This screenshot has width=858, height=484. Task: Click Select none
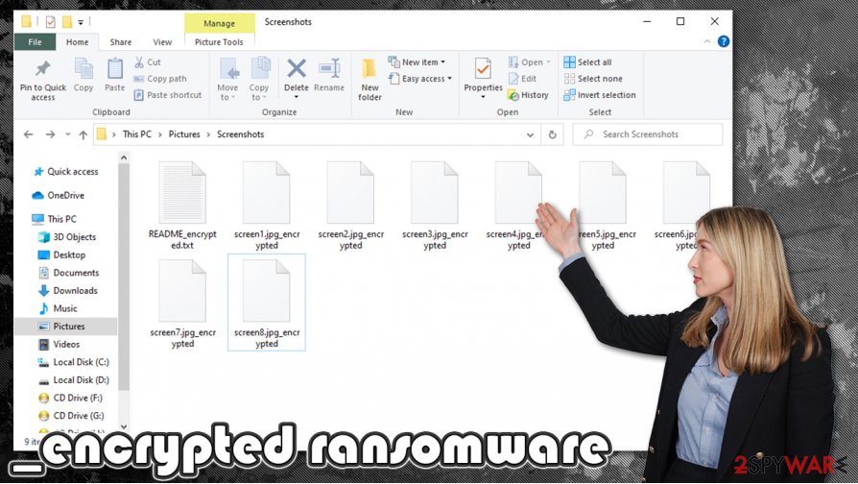pyautogui.click(x=593, y=79)
